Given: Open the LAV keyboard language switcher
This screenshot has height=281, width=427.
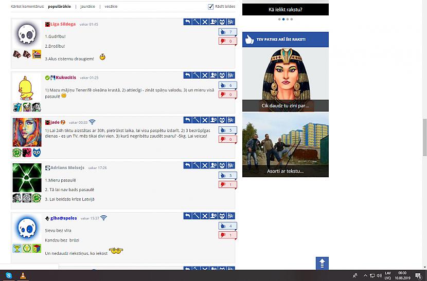Looking at the screenshot, I should [x=388, y=275].
